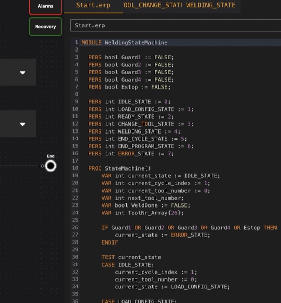Expand the upper dropdown arrow in left panel

point(22,73)
